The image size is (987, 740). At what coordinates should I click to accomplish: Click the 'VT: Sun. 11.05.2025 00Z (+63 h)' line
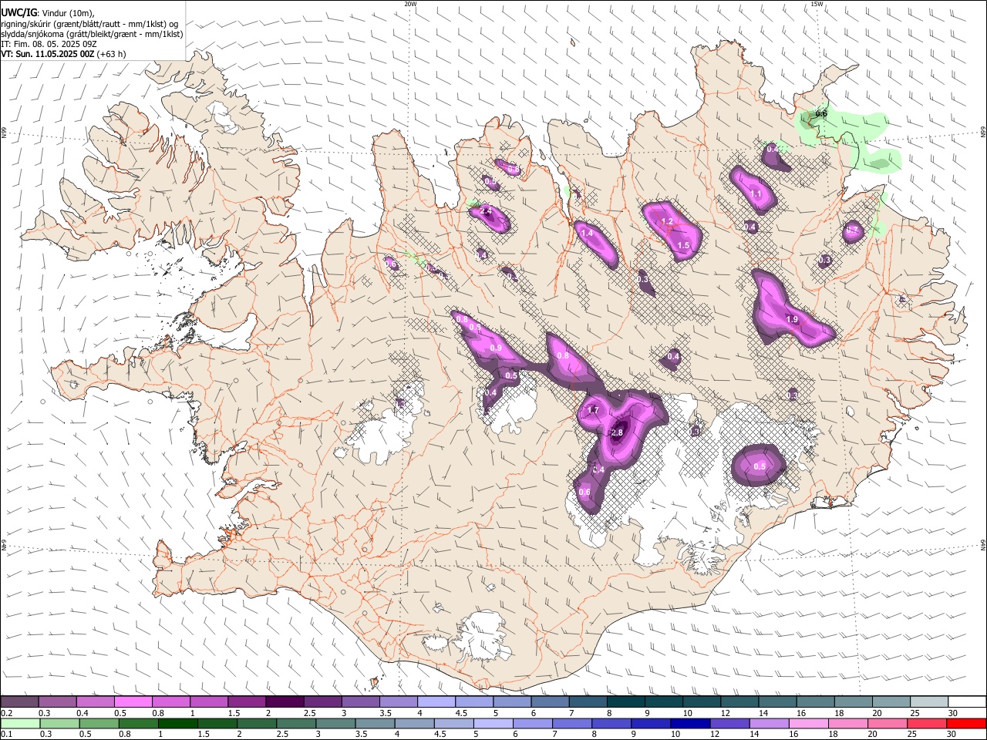[63, 54]
